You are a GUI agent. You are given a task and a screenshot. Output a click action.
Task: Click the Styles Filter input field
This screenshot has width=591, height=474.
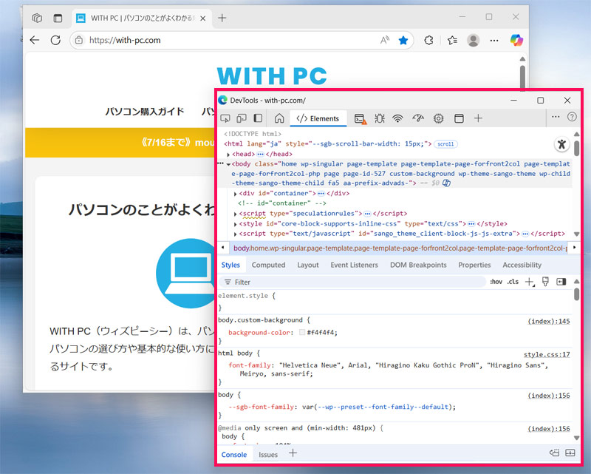(x=352, y=282)
